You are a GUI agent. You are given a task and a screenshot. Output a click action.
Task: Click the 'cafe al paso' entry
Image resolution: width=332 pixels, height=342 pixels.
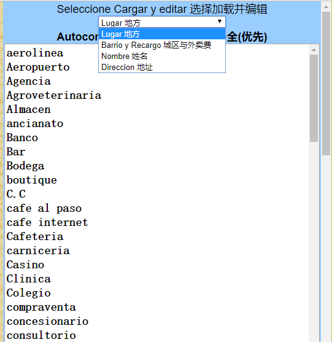44,208
